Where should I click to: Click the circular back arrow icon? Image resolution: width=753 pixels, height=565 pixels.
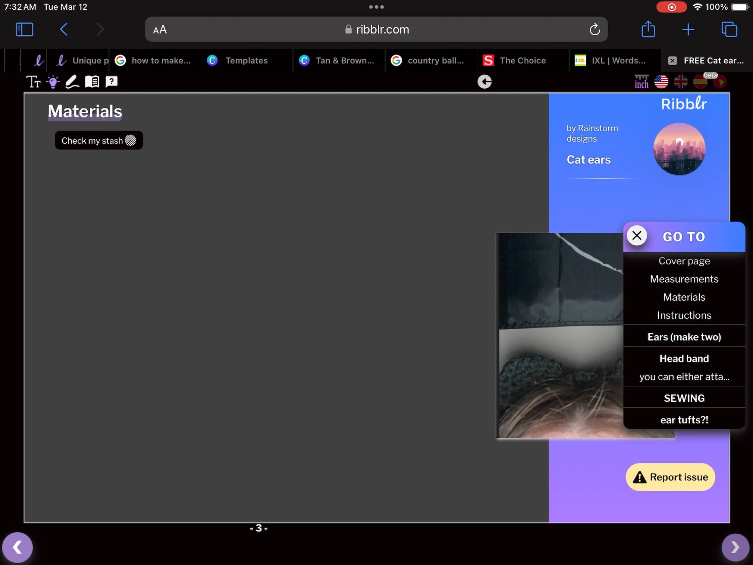pyautogui.click(x=485, y=82)
